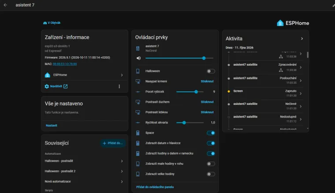Open the Aktivita panel header chevron
Image resolution: width=335 pixels, height=193 pixels.
302,39
